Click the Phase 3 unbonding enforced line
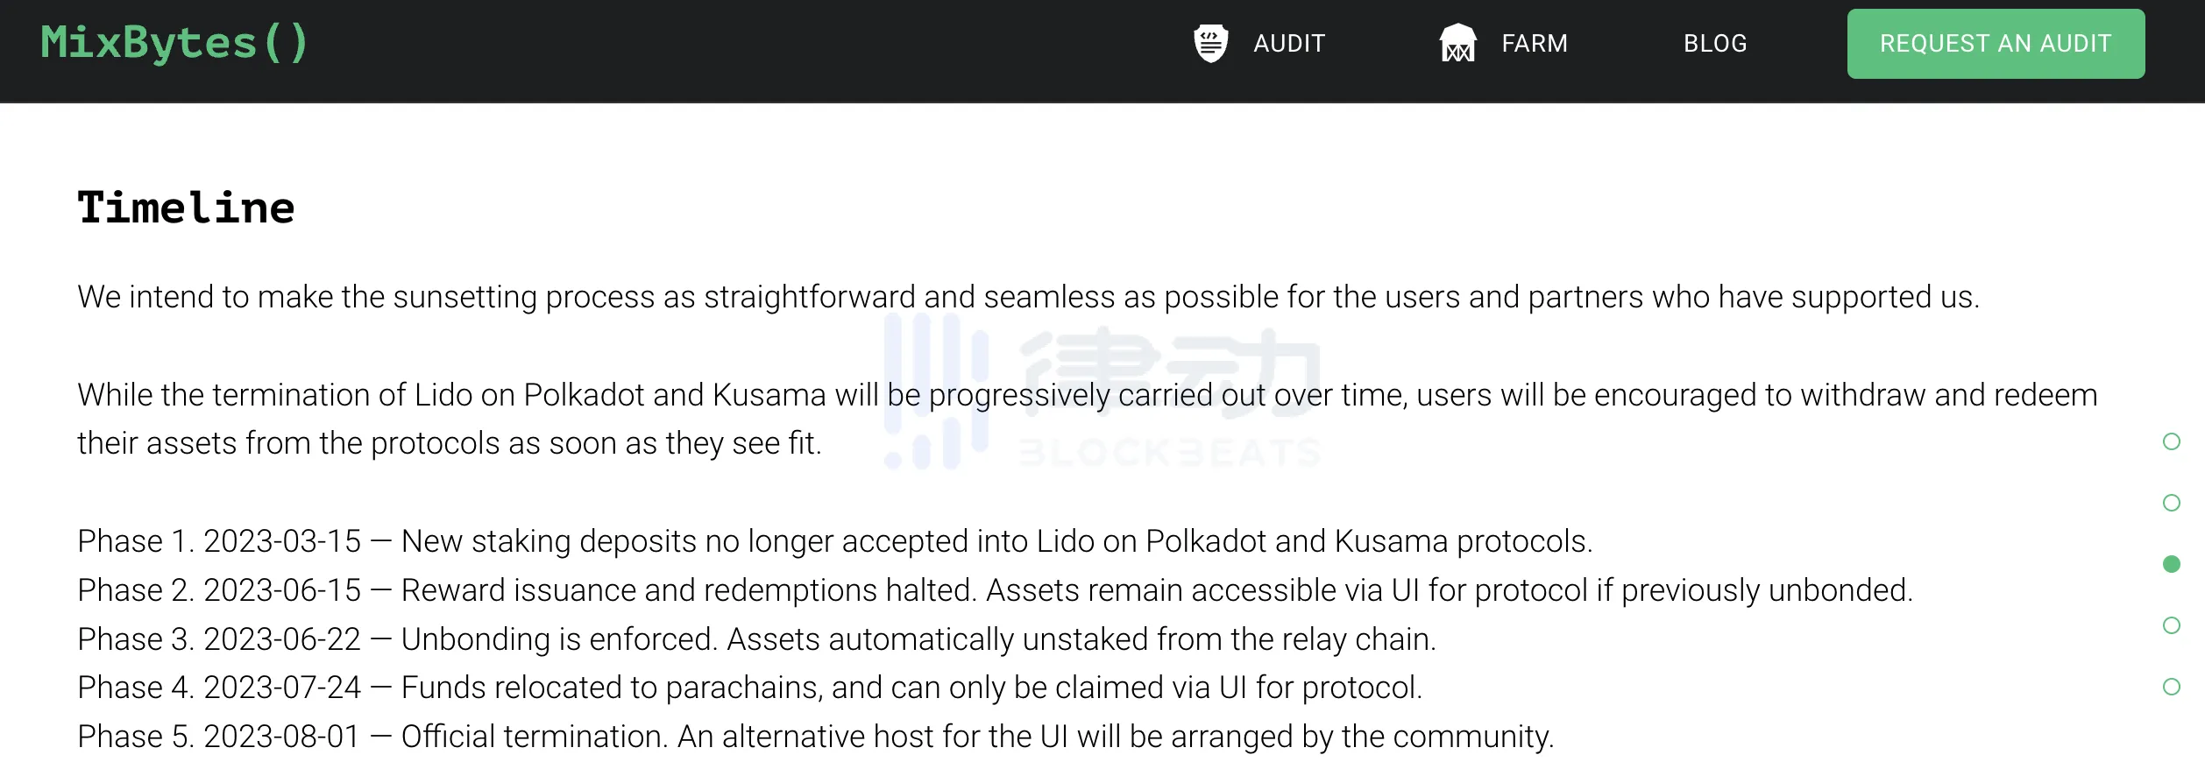Screen dimensions: 2205x783 (x=756, y=639)
